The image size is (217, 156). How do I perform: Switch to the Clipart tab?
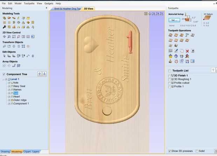point(27,152)
